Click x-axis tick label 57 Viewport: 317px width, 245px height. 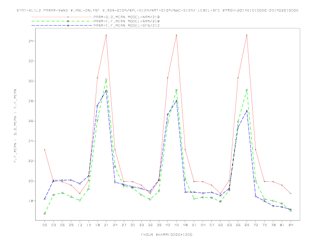click(212, 225)
